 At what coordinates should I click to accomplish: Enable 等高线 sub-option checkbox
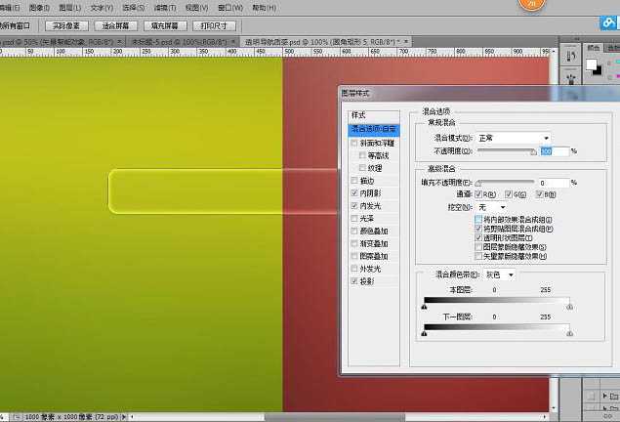click(362, 156)
